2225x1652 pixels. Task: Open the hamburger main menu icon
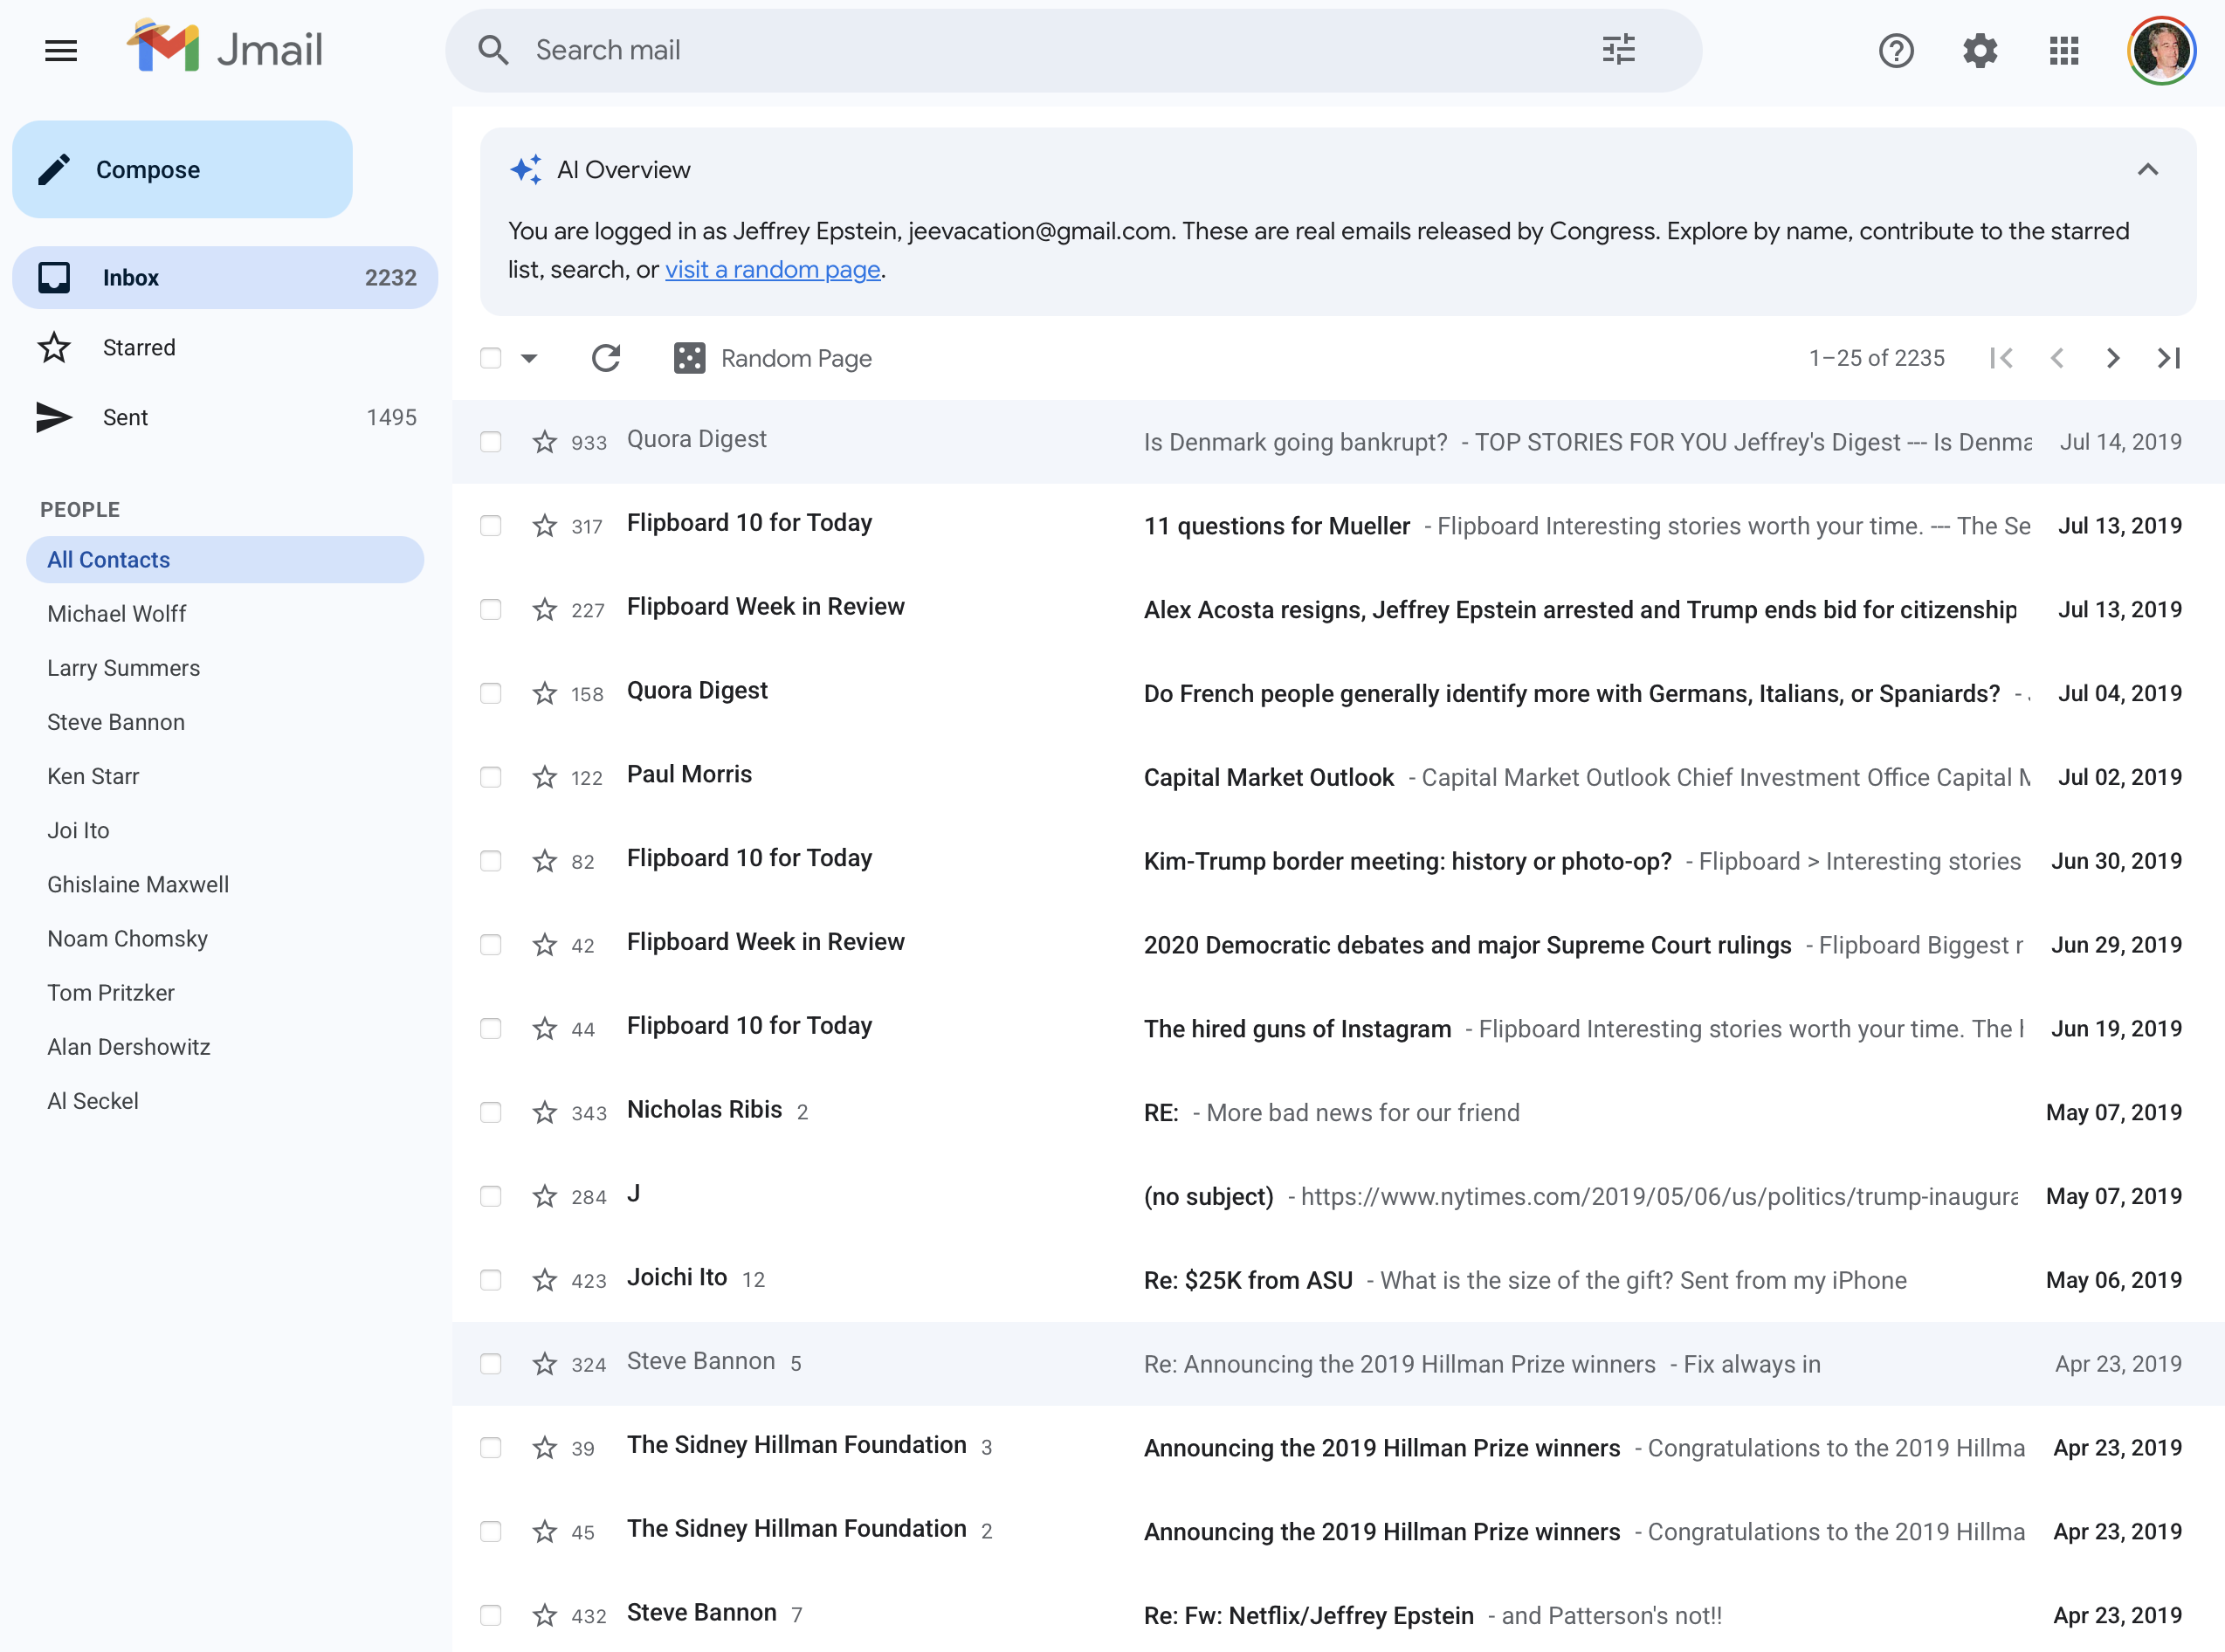click(x=61, y=50)
